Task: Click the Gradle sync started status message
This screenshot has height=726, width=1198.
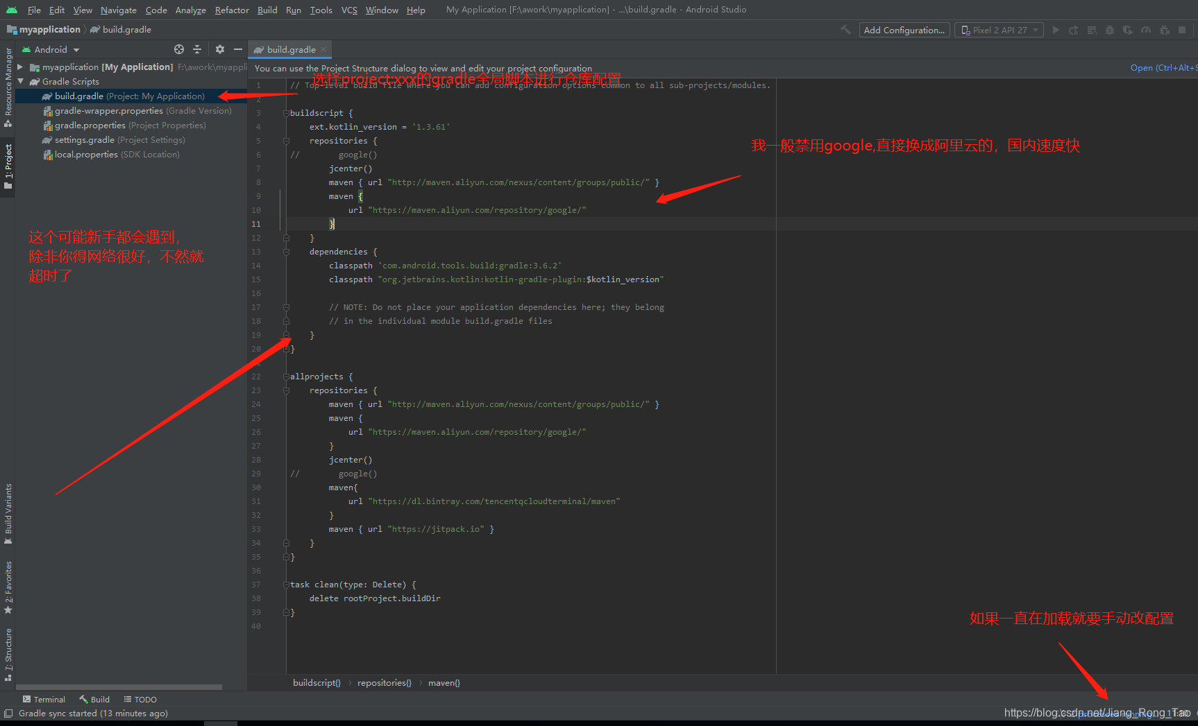Action: tap(93, 714)
